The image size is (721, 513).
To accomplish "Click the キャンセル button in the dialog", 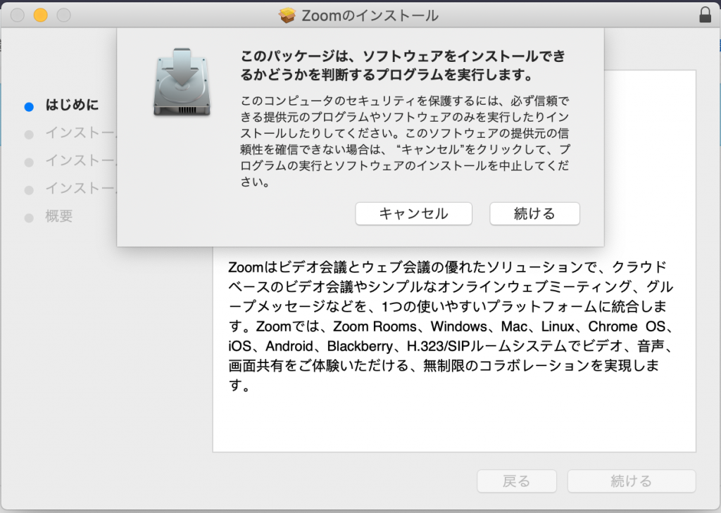I will [413, 214].
